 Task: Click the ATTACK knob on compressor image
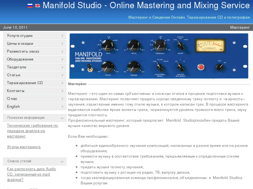108,67
